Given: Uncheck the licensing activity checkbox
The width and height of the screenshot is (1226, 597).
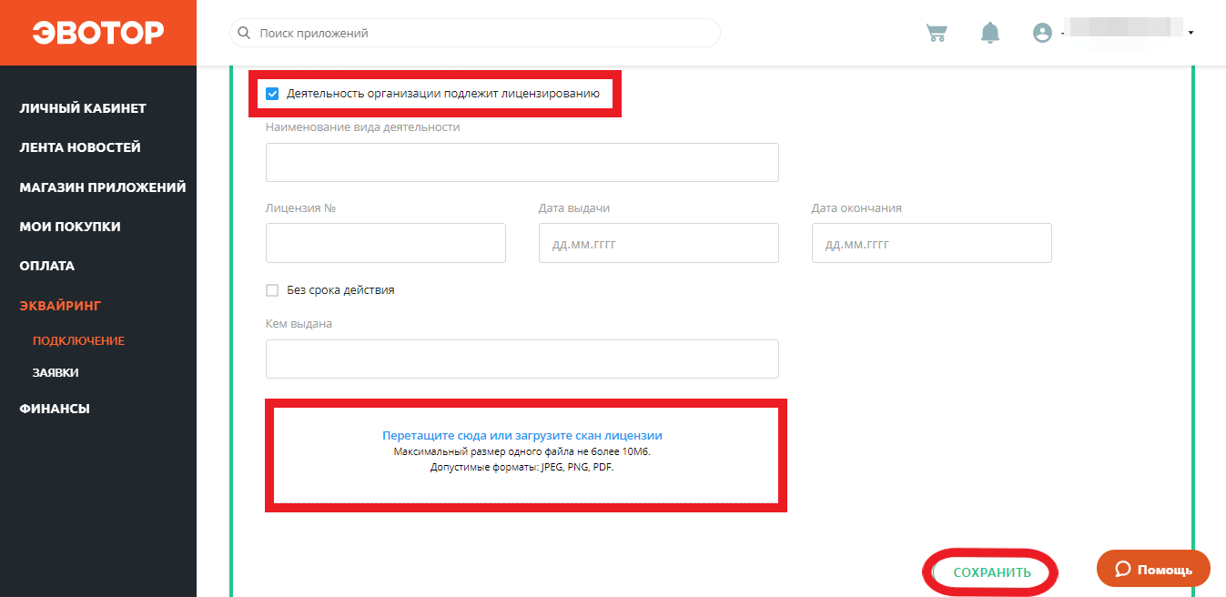Looking at the screenshot, I should coord(272,93).
